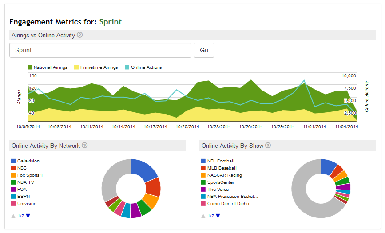Select The Voice purple swatch

pyautogui.click(x=203, y=190)
